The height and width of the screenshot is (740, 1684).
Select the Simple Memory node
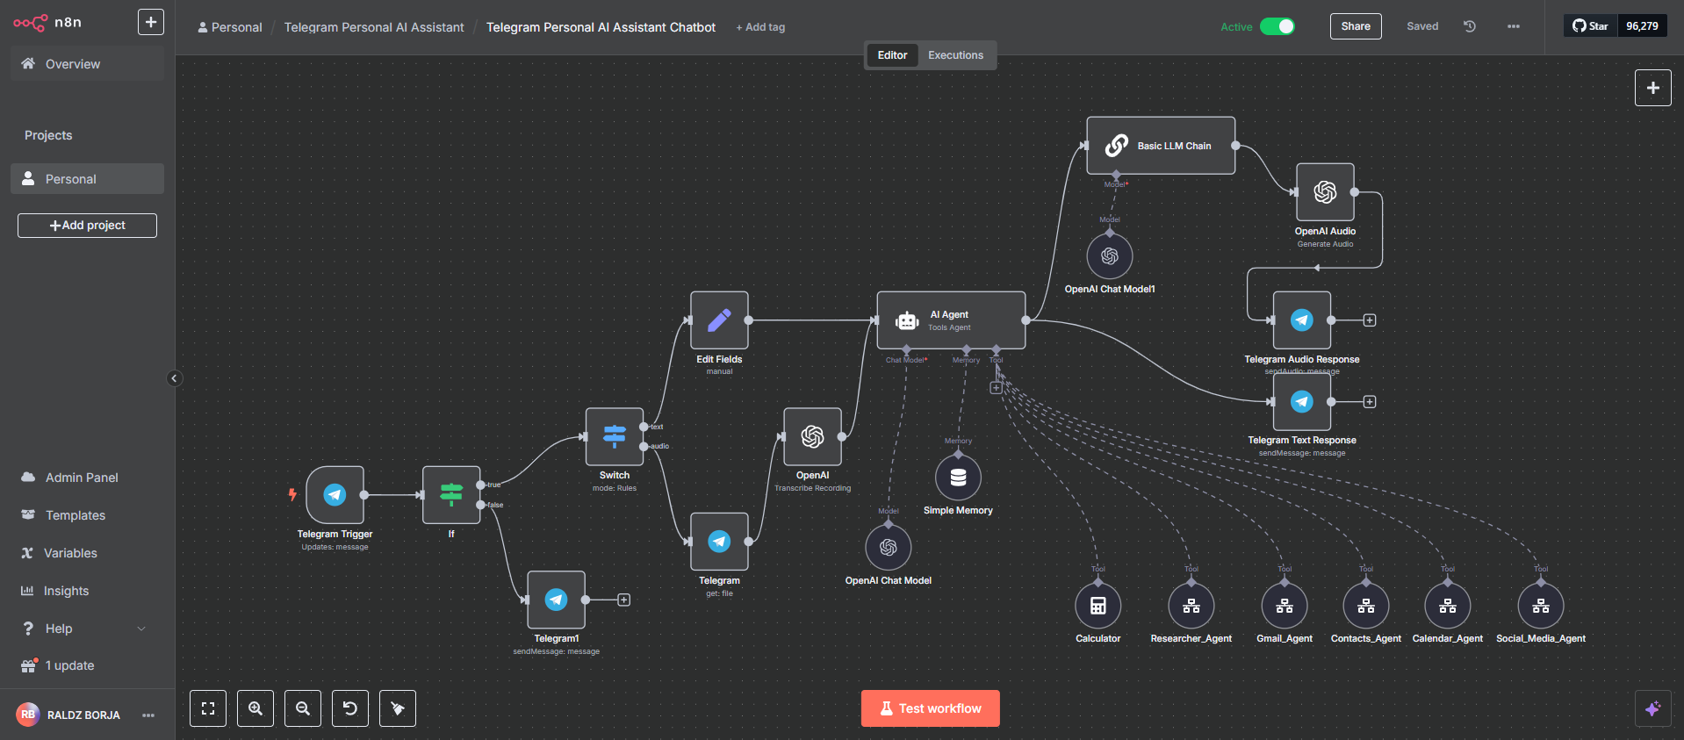tap(958, 477)
